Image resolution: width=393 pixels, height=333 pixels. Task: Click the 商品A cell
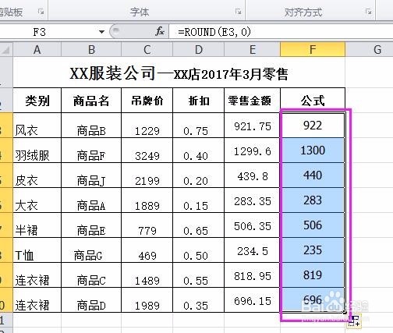(91, 200)
